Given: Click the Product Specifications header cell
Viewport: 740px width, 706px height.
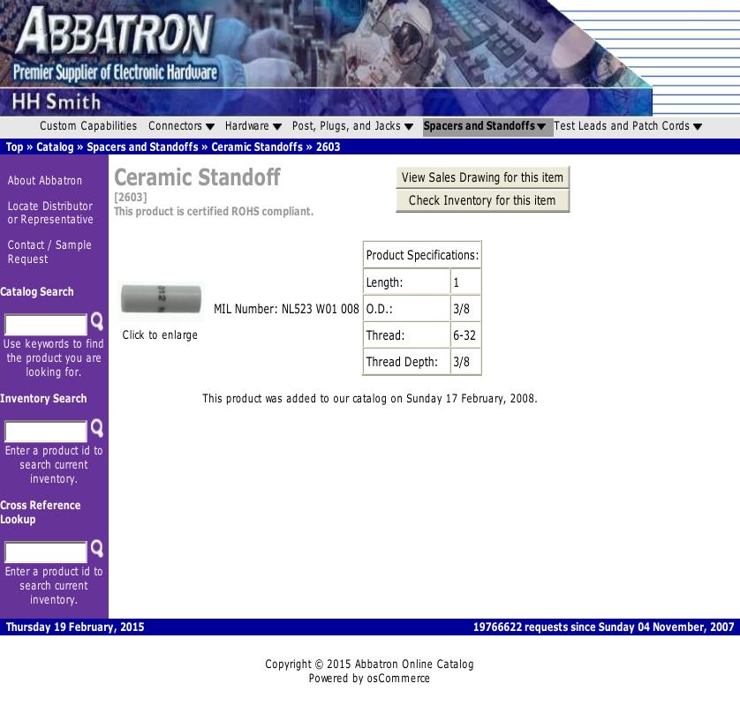Looking at the screenshot, I should 422,255.
